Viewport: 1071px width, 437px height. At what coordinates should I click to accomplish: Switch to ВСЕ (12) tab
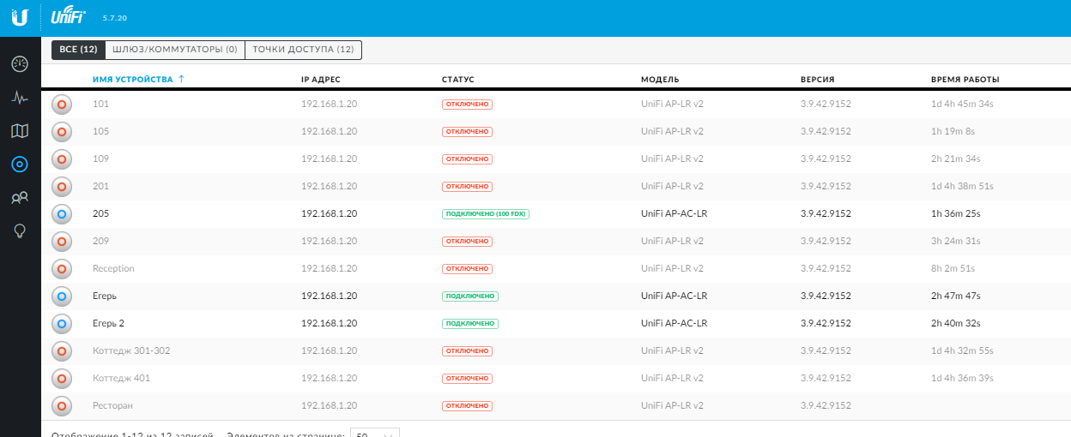point(78,50)
